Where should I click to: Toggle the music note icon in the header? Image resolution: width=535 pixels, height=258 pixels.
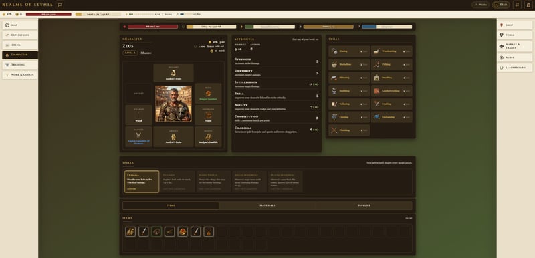click(x=517, y=5)
